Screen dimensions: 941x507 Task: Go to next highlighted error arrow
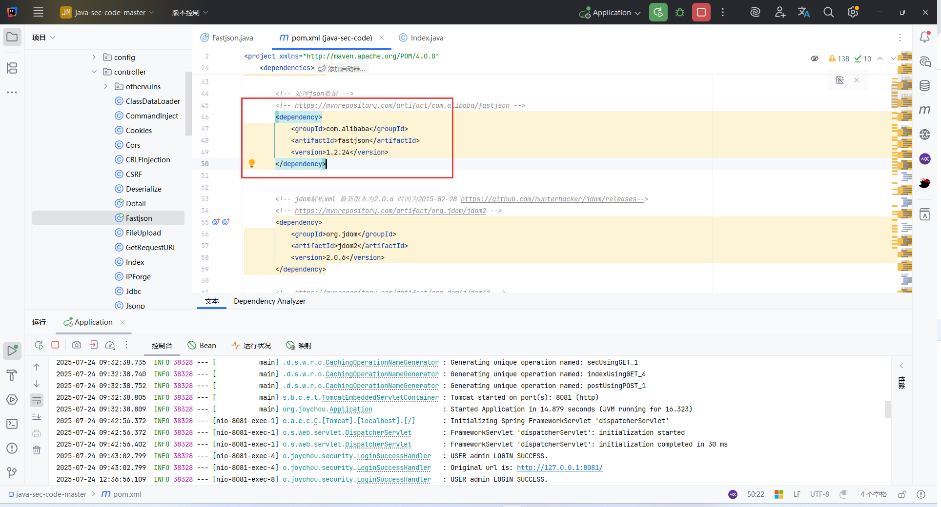point(893,58)
